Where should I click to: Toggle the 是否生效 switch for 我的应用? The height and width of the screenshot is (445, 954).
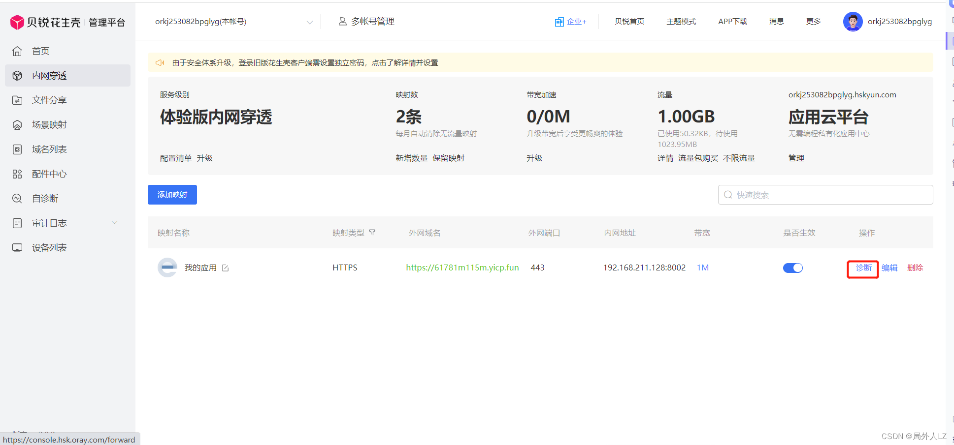coord(793,268)
